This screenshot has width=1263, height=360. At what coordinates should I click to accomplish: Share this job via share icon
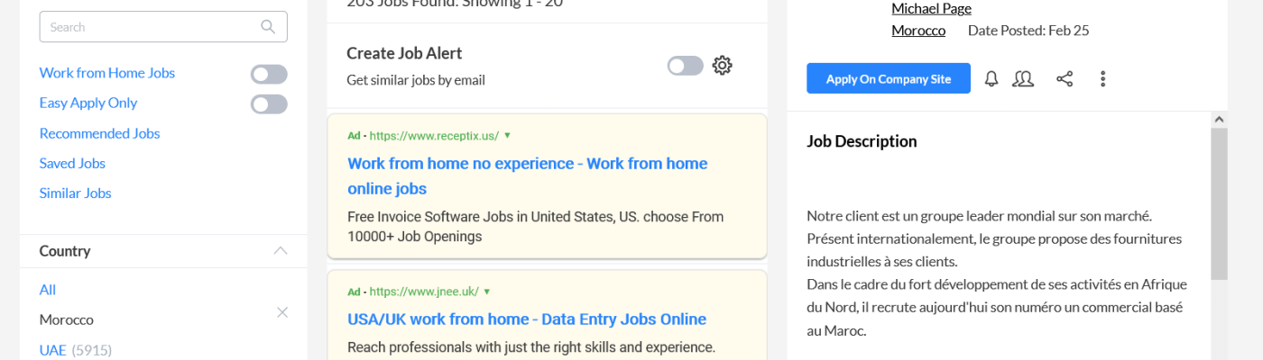[1065, 79]
